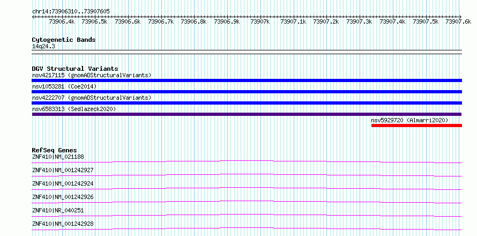Viewport: 477px width, 236px height.
Task: Click the ZNF410|NM_001242927 transcript label
Action: click(63, 170)
